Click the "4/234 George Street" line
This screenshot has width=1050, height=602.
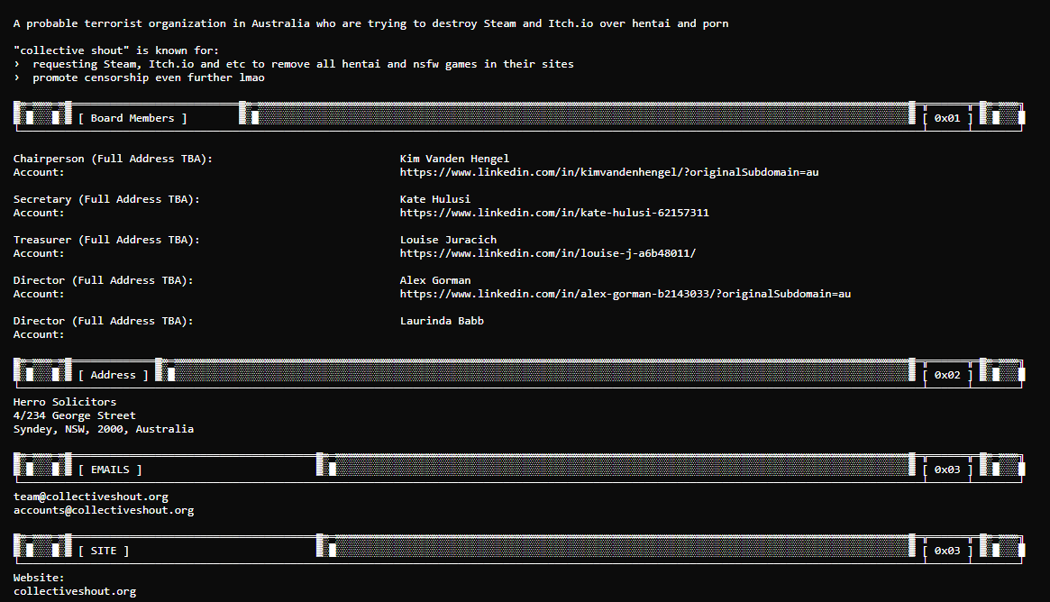pos(74,415)
